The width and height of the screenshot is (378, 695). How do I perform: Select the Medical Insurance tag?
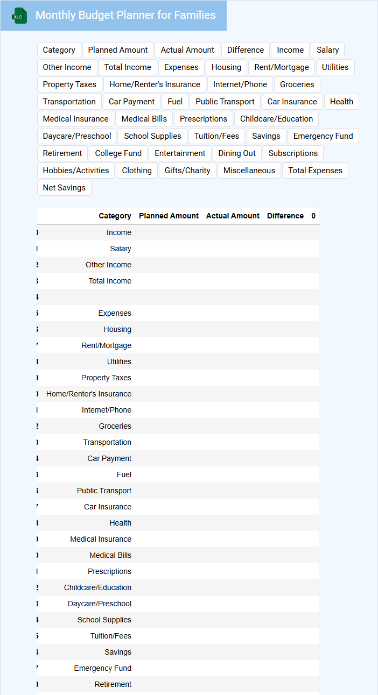pos(75,119)
